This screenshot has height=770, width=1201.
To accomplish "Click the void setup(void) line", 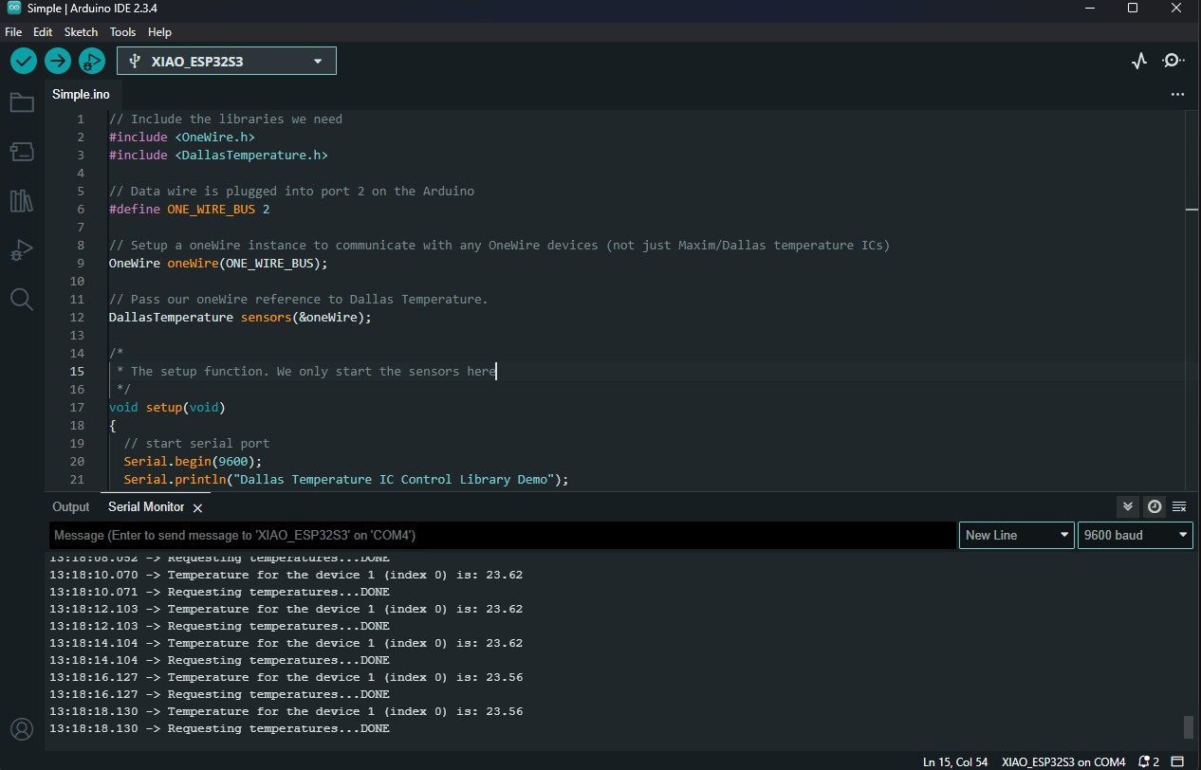I will 167,407.
